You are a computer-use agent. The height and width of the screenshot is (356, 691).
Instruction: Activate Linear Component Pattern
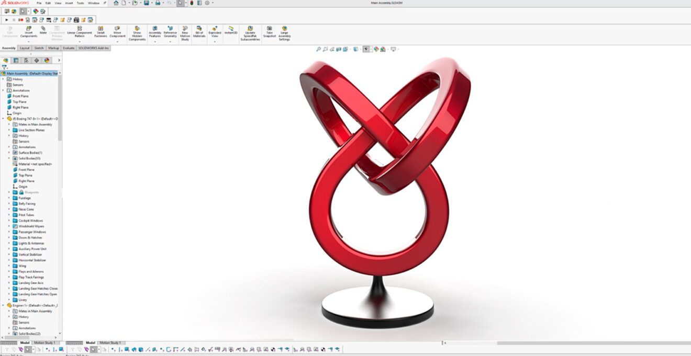(79, 30)
